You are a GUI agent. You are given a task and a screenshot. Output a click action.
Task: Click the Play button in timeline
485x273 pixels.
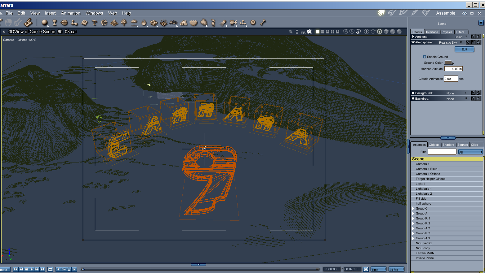(x=32, y=269)
